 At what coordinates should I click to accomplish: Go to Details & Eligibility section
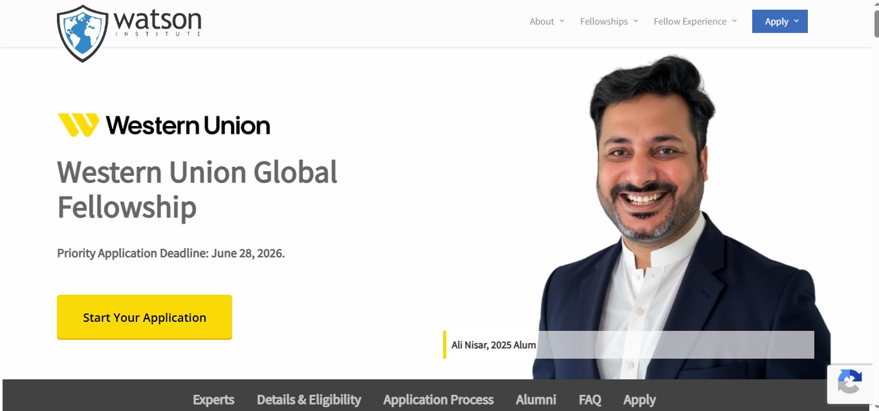[x=309, y=399]
